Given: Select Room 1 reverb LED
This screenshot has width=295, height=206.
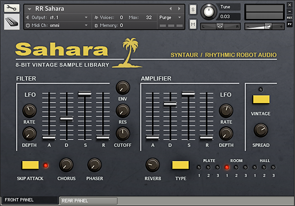Looking at the screenshot, I should (227, 167).
